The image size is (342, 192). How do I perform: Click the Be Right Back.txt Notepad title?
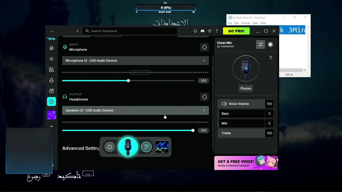(x=249, y=18)
